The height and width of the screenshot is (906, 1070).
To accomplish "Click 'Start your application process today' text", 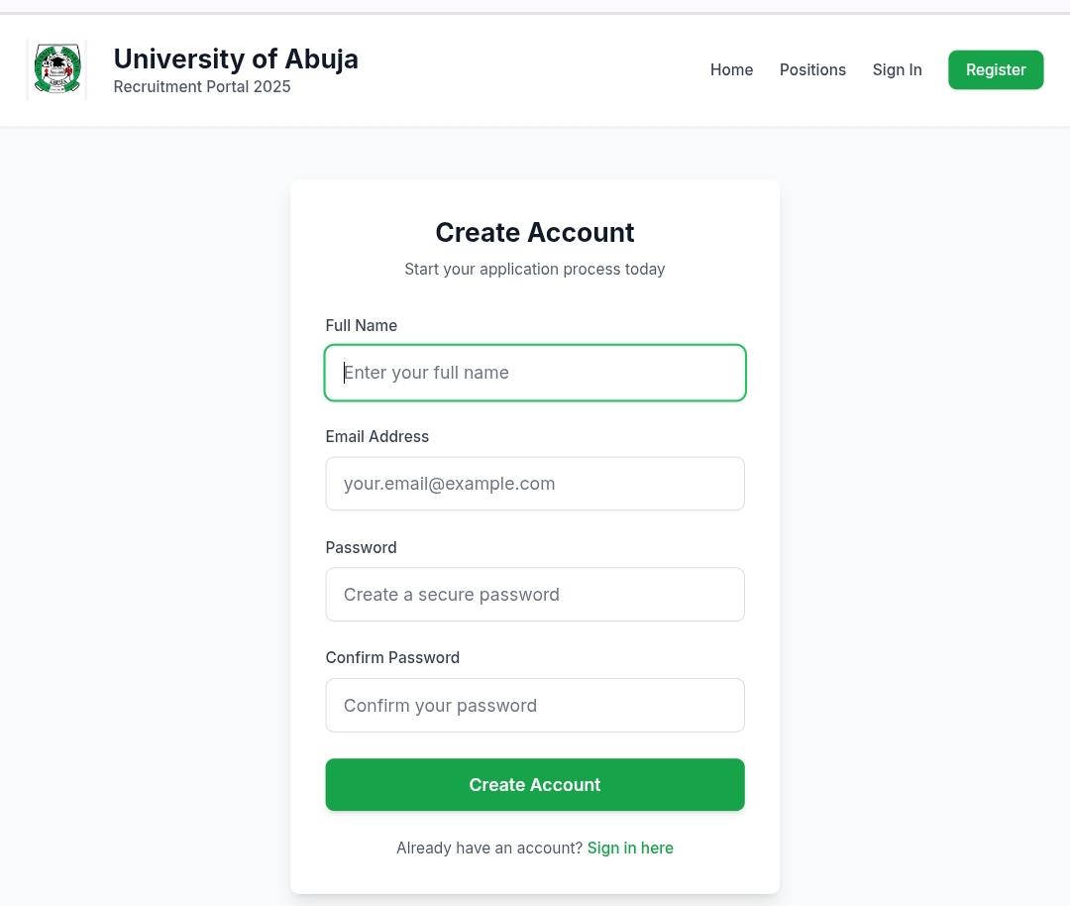I will pyautogui.click(x=535, y=270).
